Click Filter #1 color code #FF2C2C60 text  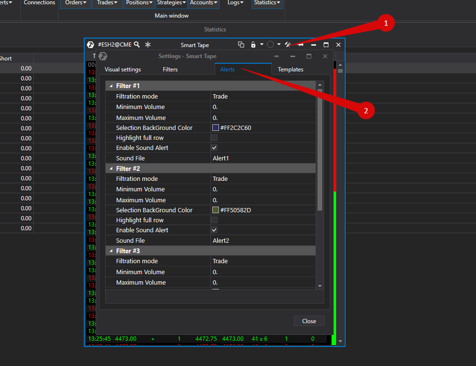pyautogui.click(x=236, y=128)
